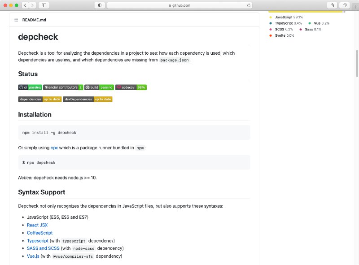Open the CoffeeScript link
Viewport: 359px width, 265px height.
[x=40, y=233]
